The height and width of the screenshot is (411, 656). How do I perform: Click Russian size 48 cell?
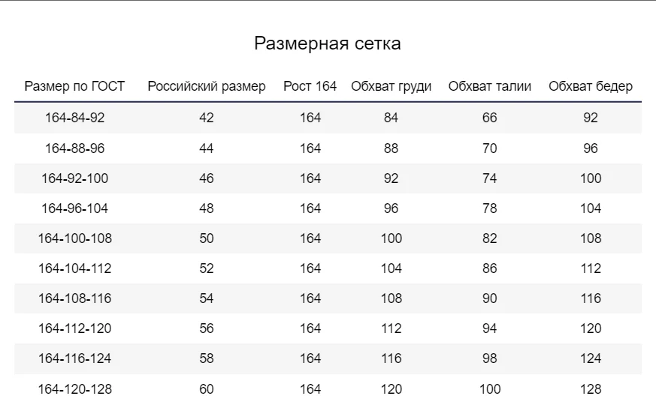[x=207, y=208]
